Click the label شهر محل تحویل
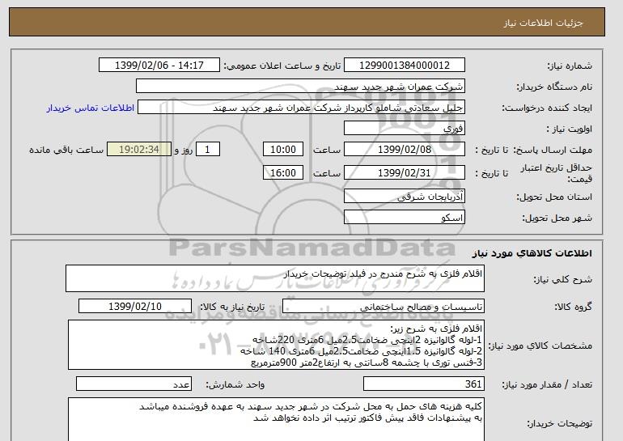The height and width of the screenshot is (441, 623). click(557, 218)
